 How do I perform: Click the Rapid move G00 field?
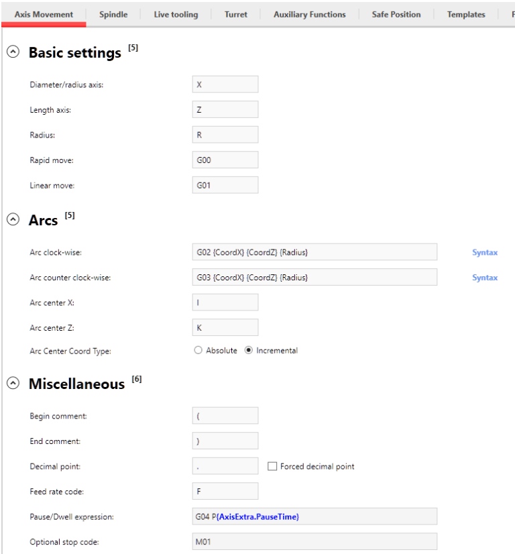tap(225, 160)
